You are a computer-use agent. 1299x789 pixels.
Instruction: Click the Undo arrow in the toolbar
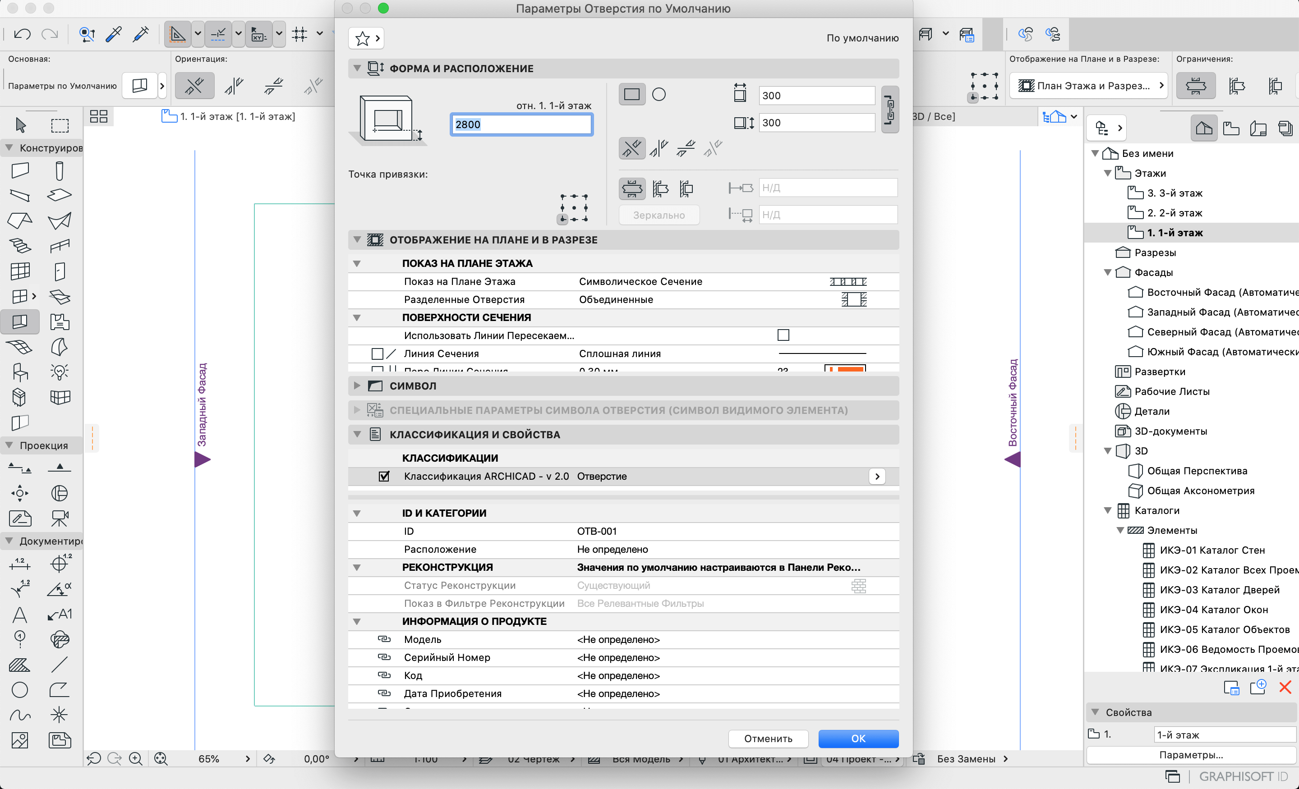click(22, 34)
